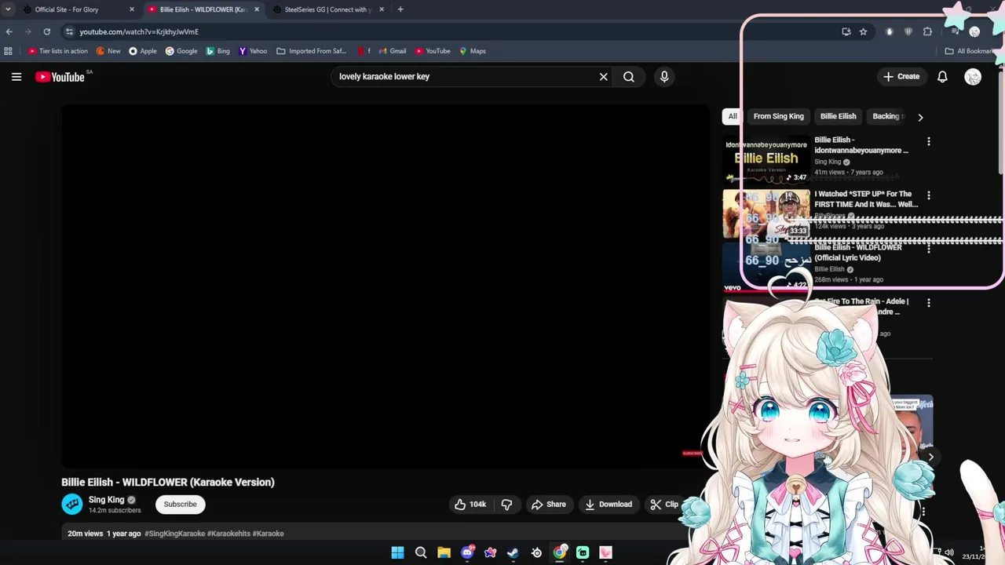Screen dimensions: 1005x565
Task: Open the #Karaokehits hashtag
Action: tap(228, 534)
